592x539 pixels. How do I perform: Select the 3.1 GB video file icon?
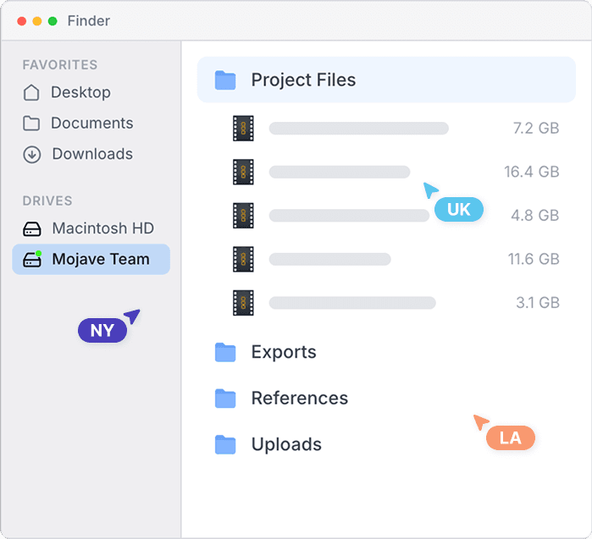tap(244, 303)
